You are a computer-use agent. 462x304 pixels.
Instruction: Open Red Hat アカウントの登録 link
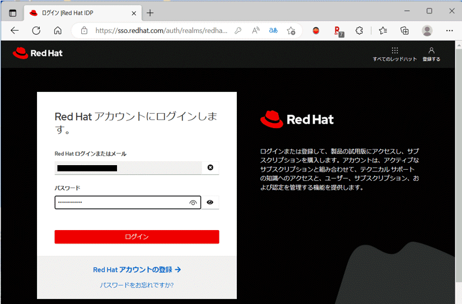point(137,269)
